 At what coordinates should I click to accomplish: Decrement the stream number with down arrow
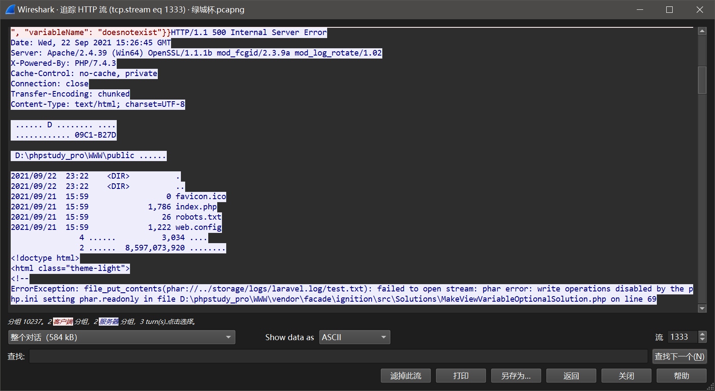[702, 340]
